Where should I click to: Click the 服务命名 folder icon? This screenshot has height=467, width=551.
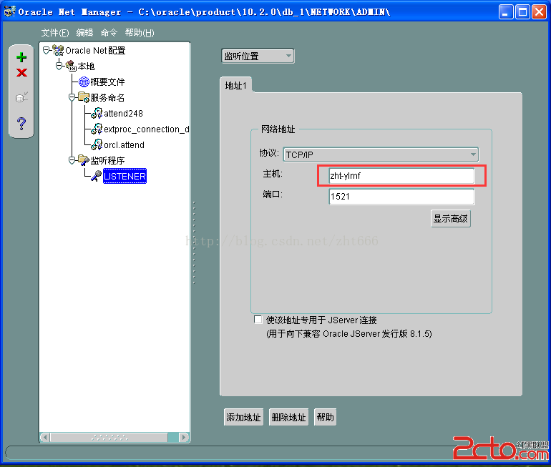pos(84,97)
